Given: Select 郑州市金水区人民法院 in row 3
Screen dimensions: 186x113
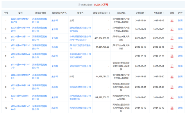Looking at the screenshot, I should click(x=121, y=38).
